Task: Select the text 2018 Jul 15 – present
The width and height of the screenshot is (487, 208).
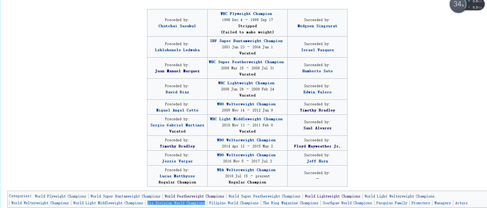Action: [x=247, y=176]
